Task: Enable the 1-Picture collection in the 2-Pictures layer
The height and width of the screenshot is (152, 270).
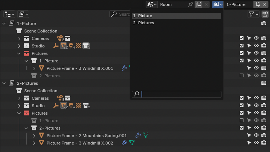Action: point(242,121)
